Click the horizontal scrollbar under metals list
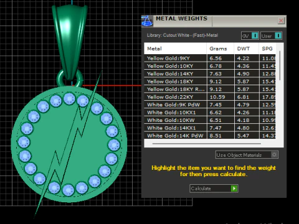 (207, 144)
